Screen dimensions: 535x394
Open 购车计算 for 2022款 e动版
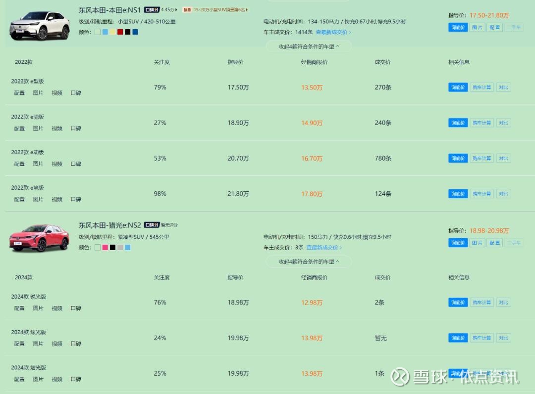482,158
